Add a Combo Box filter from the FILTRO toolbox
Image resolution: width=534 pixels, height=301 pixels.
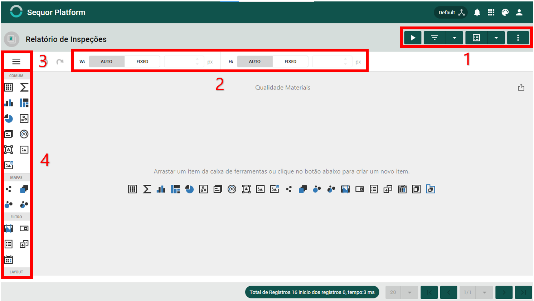pyautogui.click(x=24, y=228)
